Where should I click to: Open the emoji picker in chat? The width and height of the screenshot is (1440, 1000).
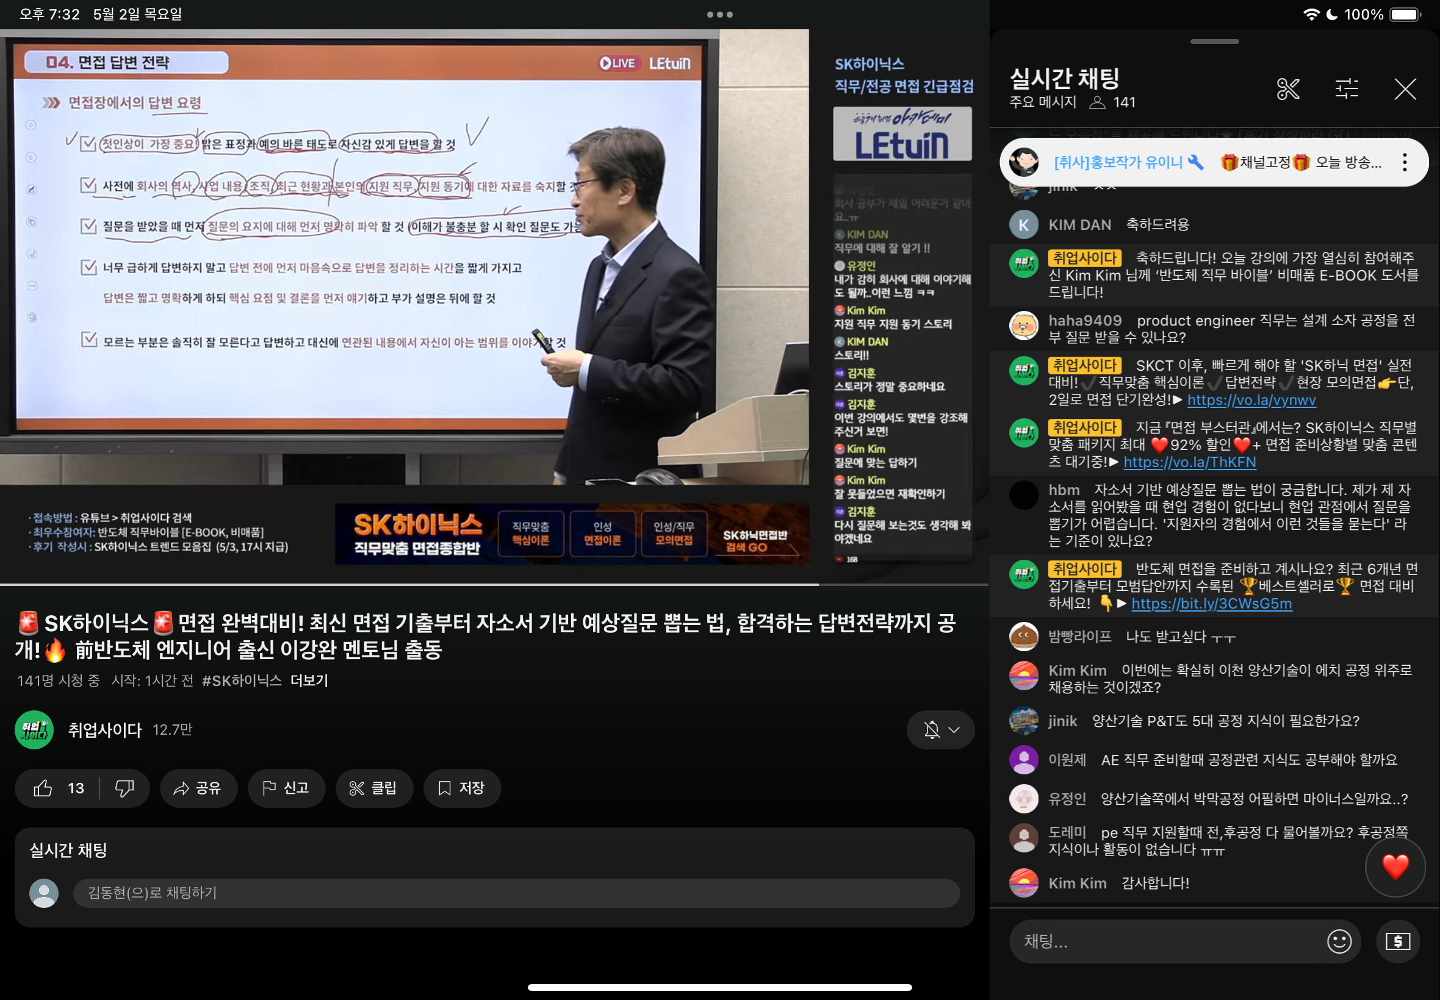tap(1339, 941)
